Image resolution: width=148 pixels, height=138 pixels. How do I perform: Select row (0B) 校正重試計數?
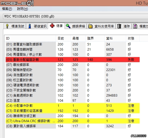pyautogui.click(x=73, y=80)
